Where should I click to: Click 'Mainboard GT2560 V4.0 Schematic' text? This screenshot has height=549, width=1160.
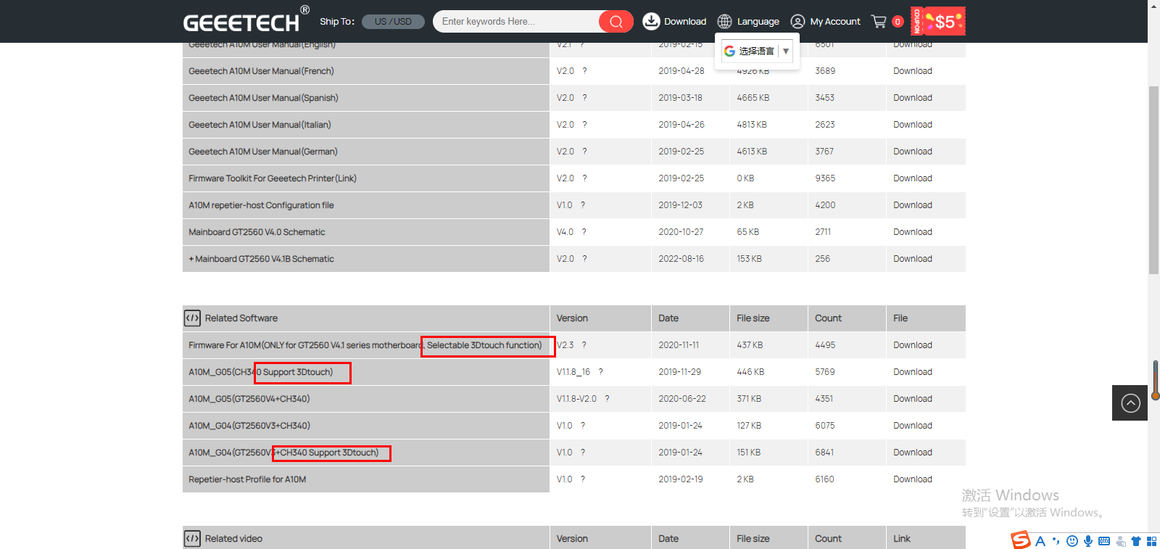pyautogui.click(x=257, y=232)
